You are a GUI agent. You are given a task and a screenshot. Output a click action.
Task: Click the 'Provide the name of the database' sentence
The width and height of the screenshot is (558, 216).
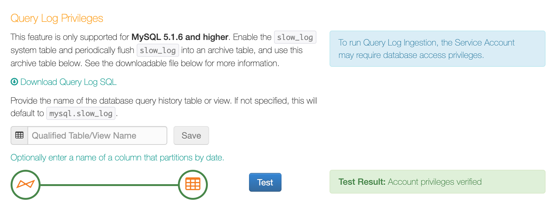click(x=164, y=107)
